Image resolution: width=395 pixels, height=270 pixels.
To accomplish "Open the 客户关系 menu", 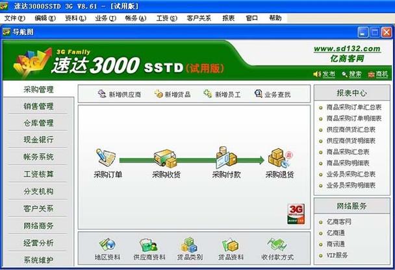I will coord(199,18).
